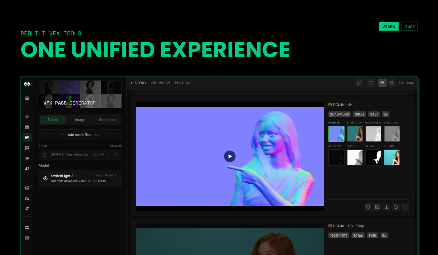Click the AI-VFX-for-filmmakers.mov file name
The width and height of the screenshot is (438, 255).
[x=70, y=154]
